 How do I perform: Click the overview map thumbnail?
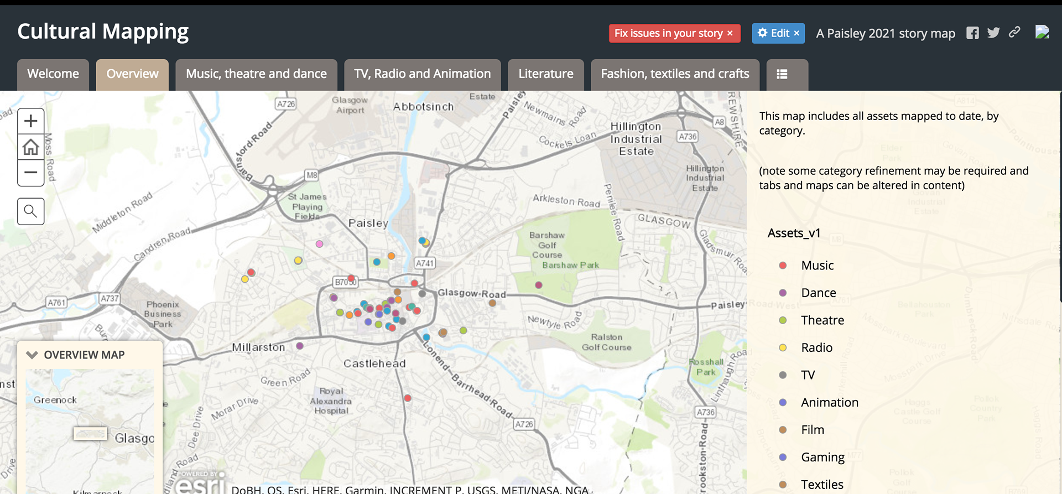(x=90, y=431)
